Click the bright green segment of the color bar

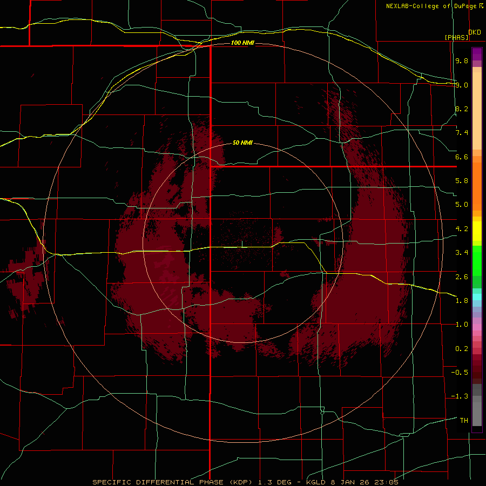[477, 260]
